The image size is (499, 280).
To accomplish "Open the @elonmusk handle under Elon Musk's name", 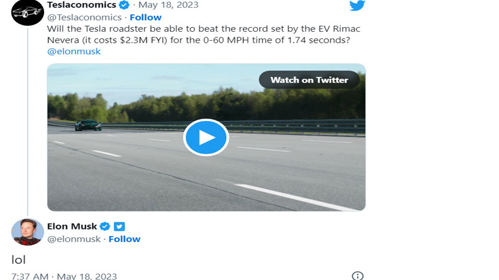I will [74, 239].
